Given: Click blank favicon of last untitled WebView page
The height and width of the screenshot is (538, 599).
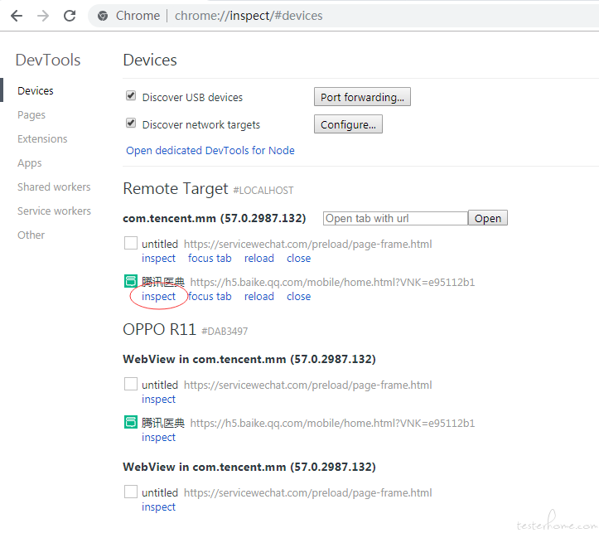Looking at the screenshot, I should tap(131, 492).
